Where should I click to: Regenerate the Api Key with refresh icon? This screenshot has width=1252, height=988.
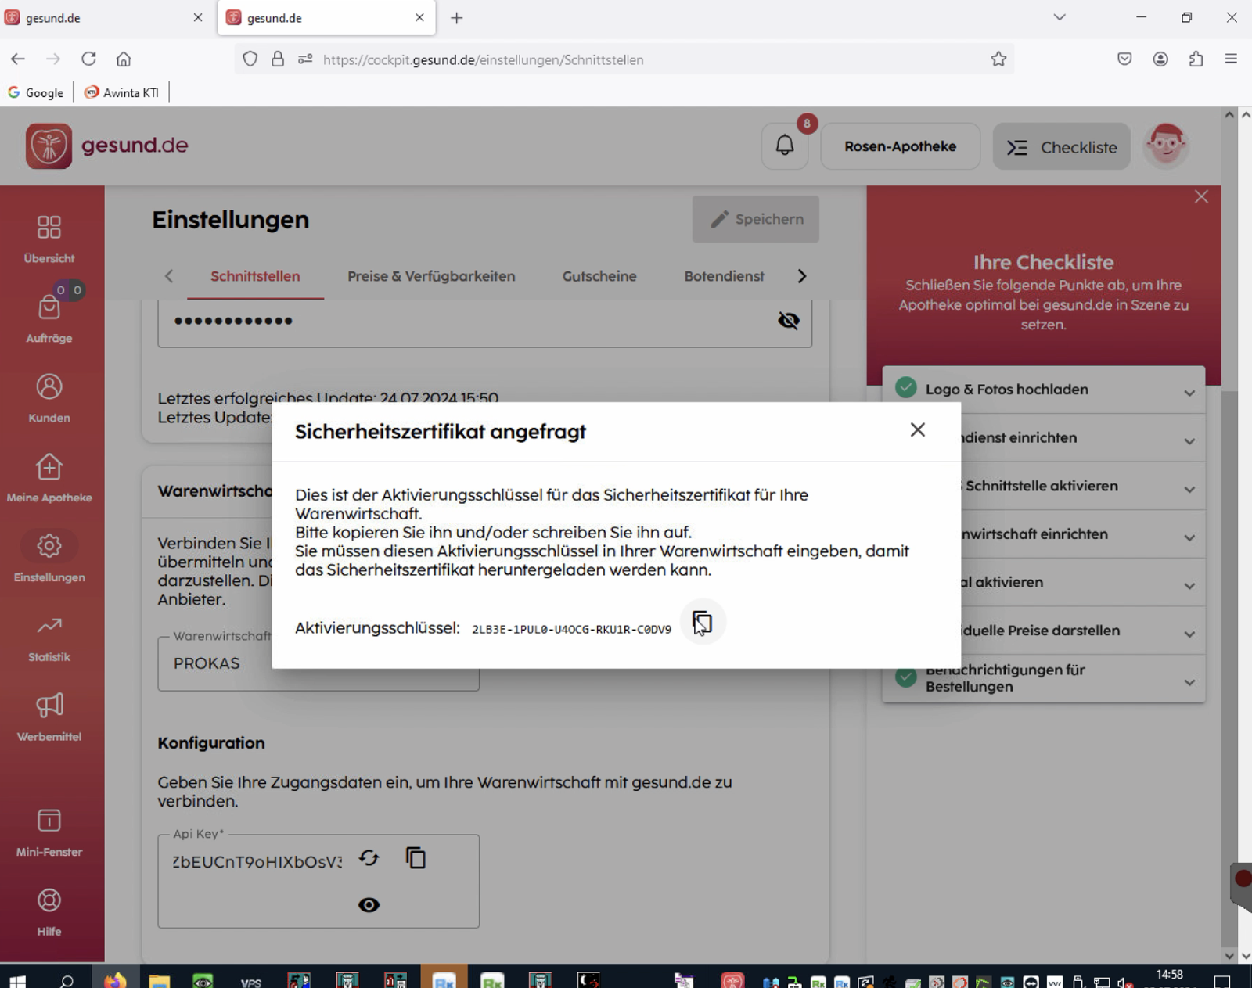tap(369, 858)
